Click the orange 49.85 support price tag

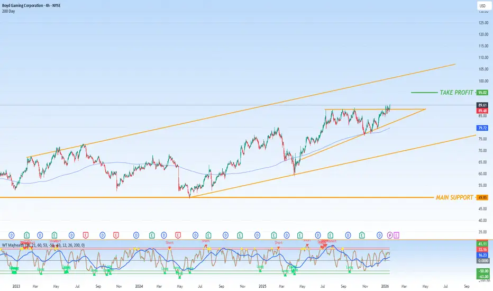pyautogui.click(x=482, y=197)
